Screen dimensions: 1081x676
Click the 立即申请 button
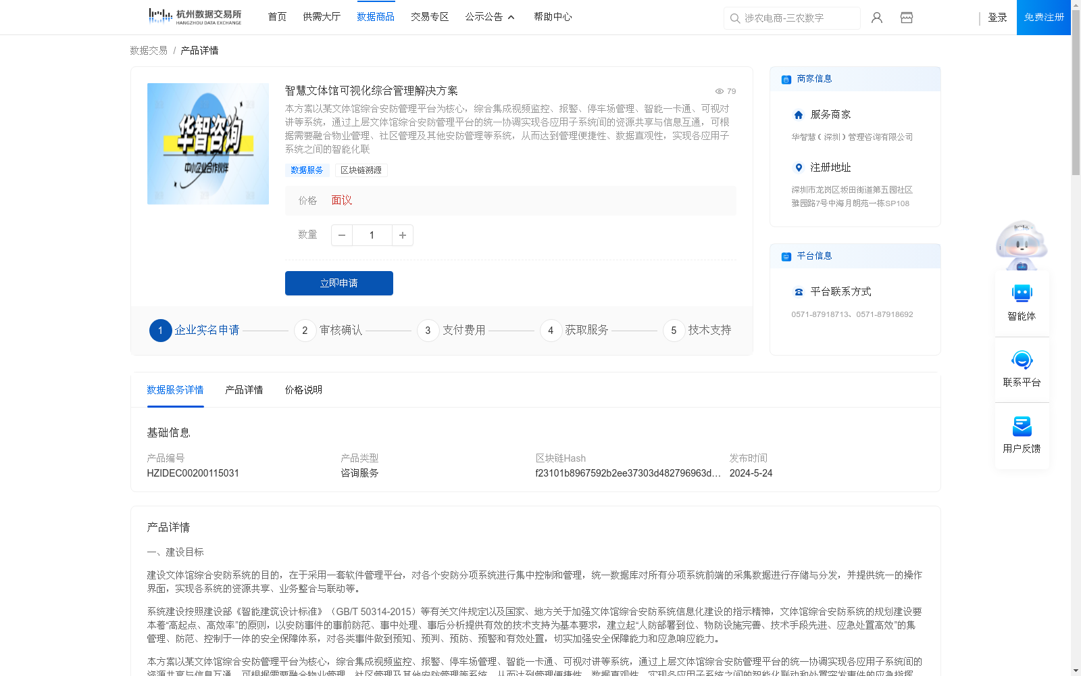pyautogui.click(x=339, y=283)
